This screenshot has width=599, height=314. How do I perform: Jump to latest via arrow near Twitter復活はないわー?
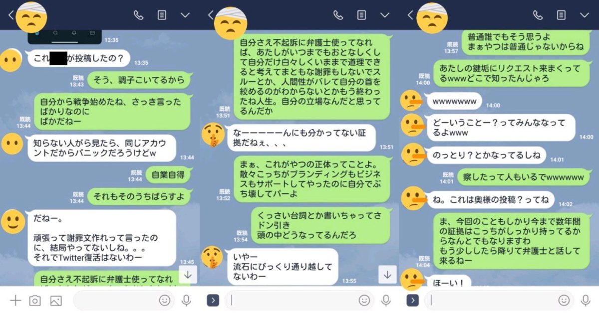188,274
